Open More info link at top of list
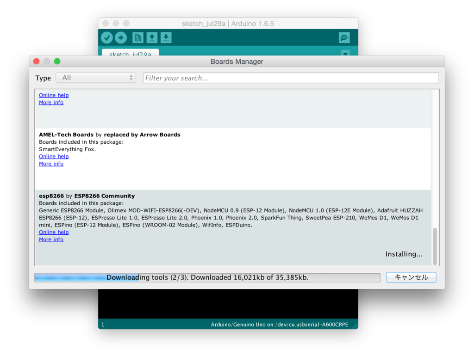The width and height of the screenshot is (474, 355). tap(51, 103)
